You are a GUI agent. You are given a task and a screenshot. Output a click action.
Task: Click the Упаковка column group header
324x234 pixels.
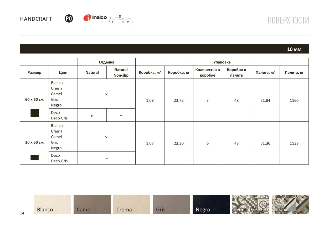point(222,62)
